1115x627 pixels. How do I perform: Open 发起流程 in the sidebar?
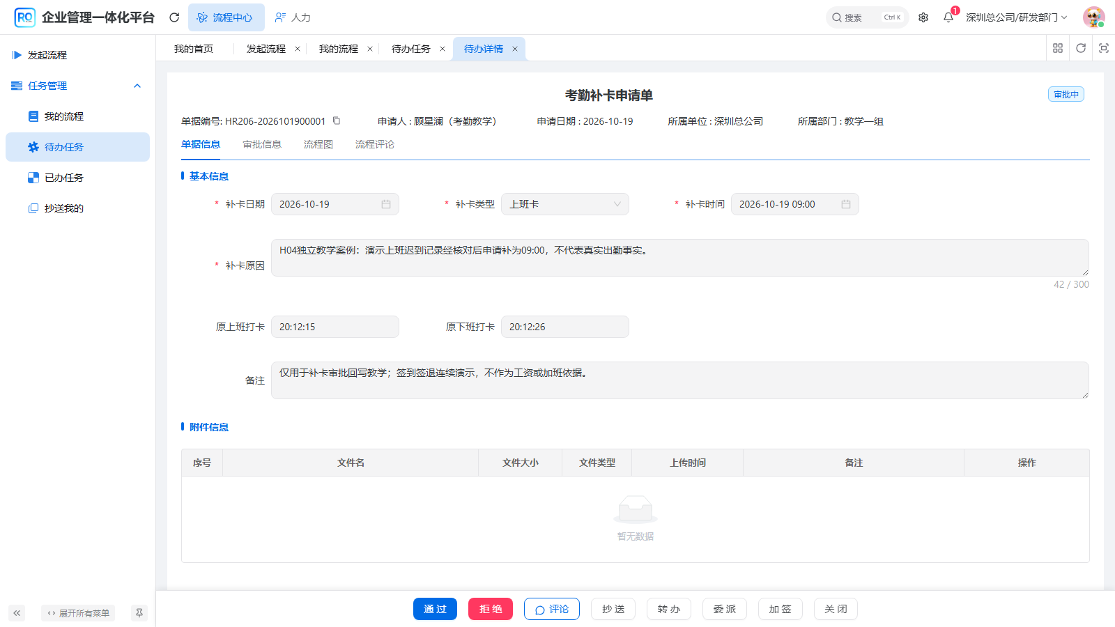pyautogui.click(x=77, y=55)
